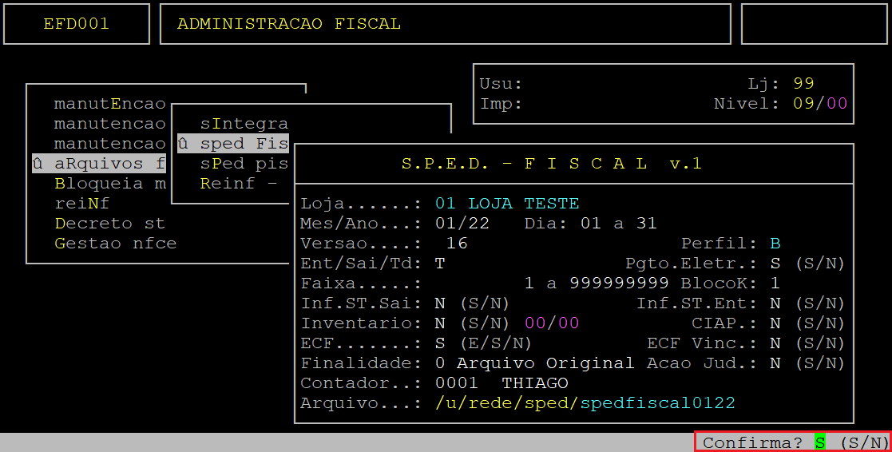Viewport: 892px width, 452px height.
Task: Click the Inventario date 00/00
Action: [552, 323]
